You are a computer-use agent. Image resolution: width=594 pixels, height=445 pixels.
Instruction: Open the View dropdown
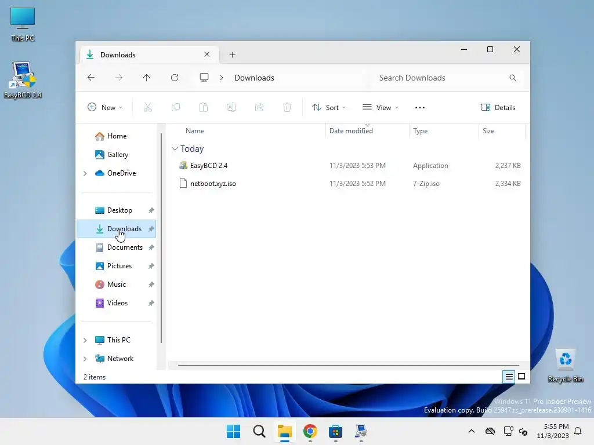tap(381, 107)
